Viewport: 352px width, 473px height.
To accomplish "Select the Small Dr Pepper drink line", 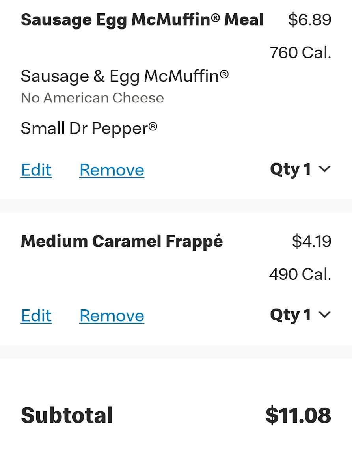I will click(x=89, y=128).
